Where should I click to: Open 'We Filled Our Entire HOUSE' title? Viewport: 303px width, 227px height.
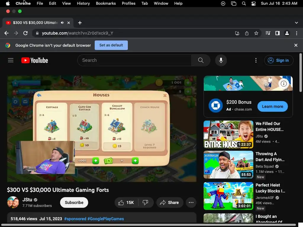[270, 127]
